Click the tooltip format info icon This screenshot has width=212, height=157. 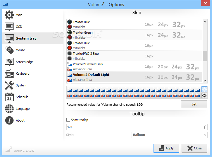pyautogui.click(x=205, y=127)
